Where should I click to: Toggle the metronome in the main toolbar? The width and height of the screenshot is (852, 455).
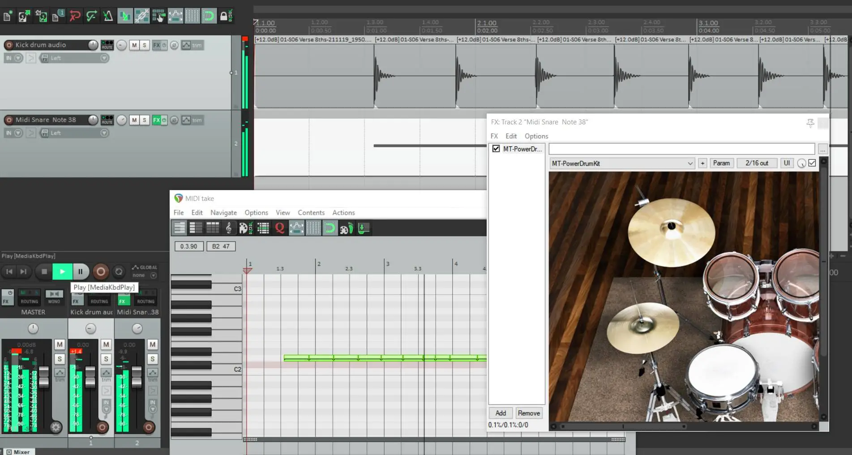pos(108,16)
